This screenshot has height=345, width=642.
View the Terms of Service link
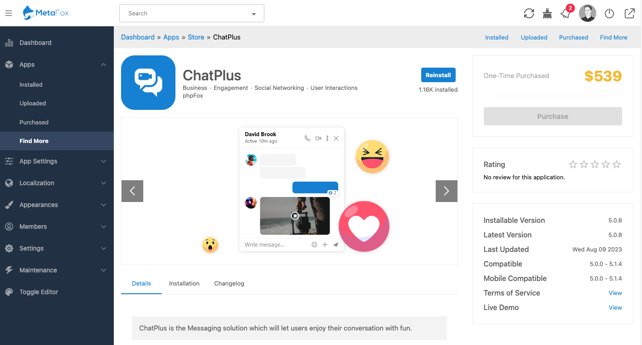615,293
